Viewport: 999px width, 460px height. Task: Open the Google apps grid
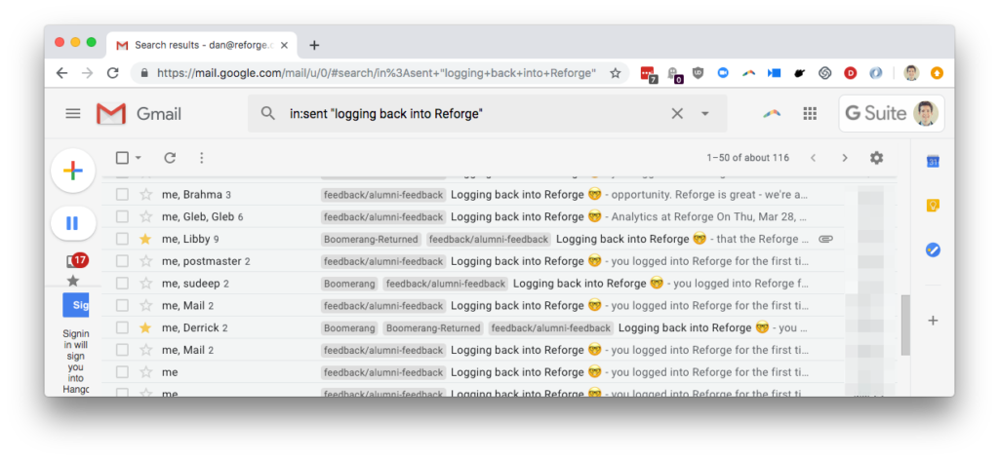tap(810, 113)
